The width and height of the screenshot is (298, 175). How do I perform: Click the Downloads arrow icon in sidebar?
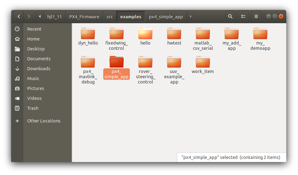pyautogui.click(x=17, y=69)
